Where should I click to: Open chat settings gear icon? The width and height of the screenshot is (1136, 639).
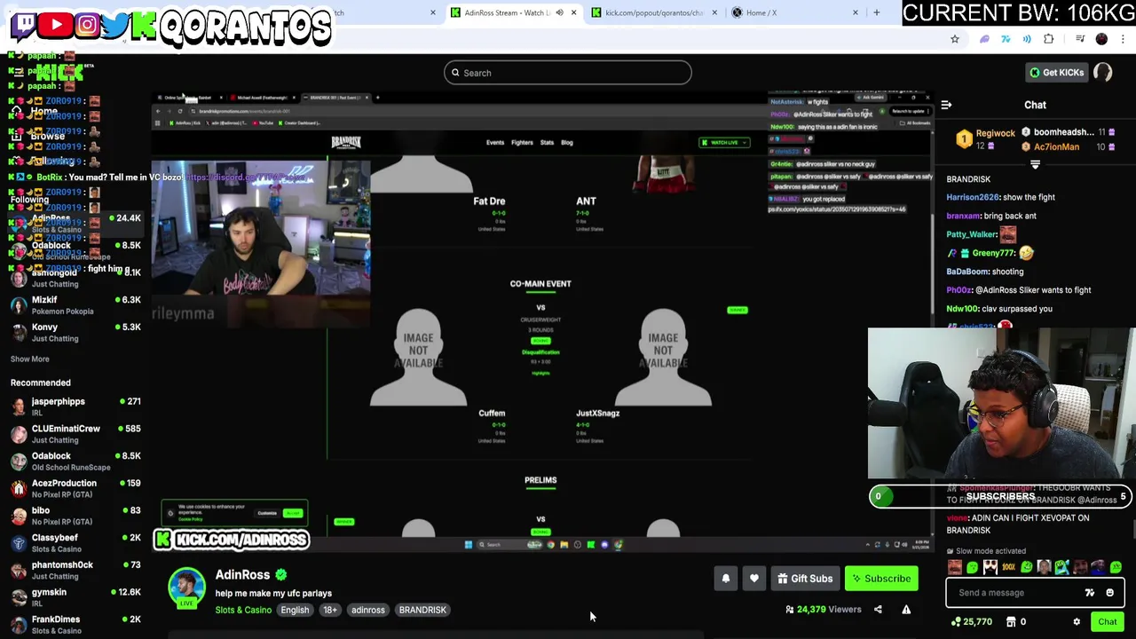1077,622
